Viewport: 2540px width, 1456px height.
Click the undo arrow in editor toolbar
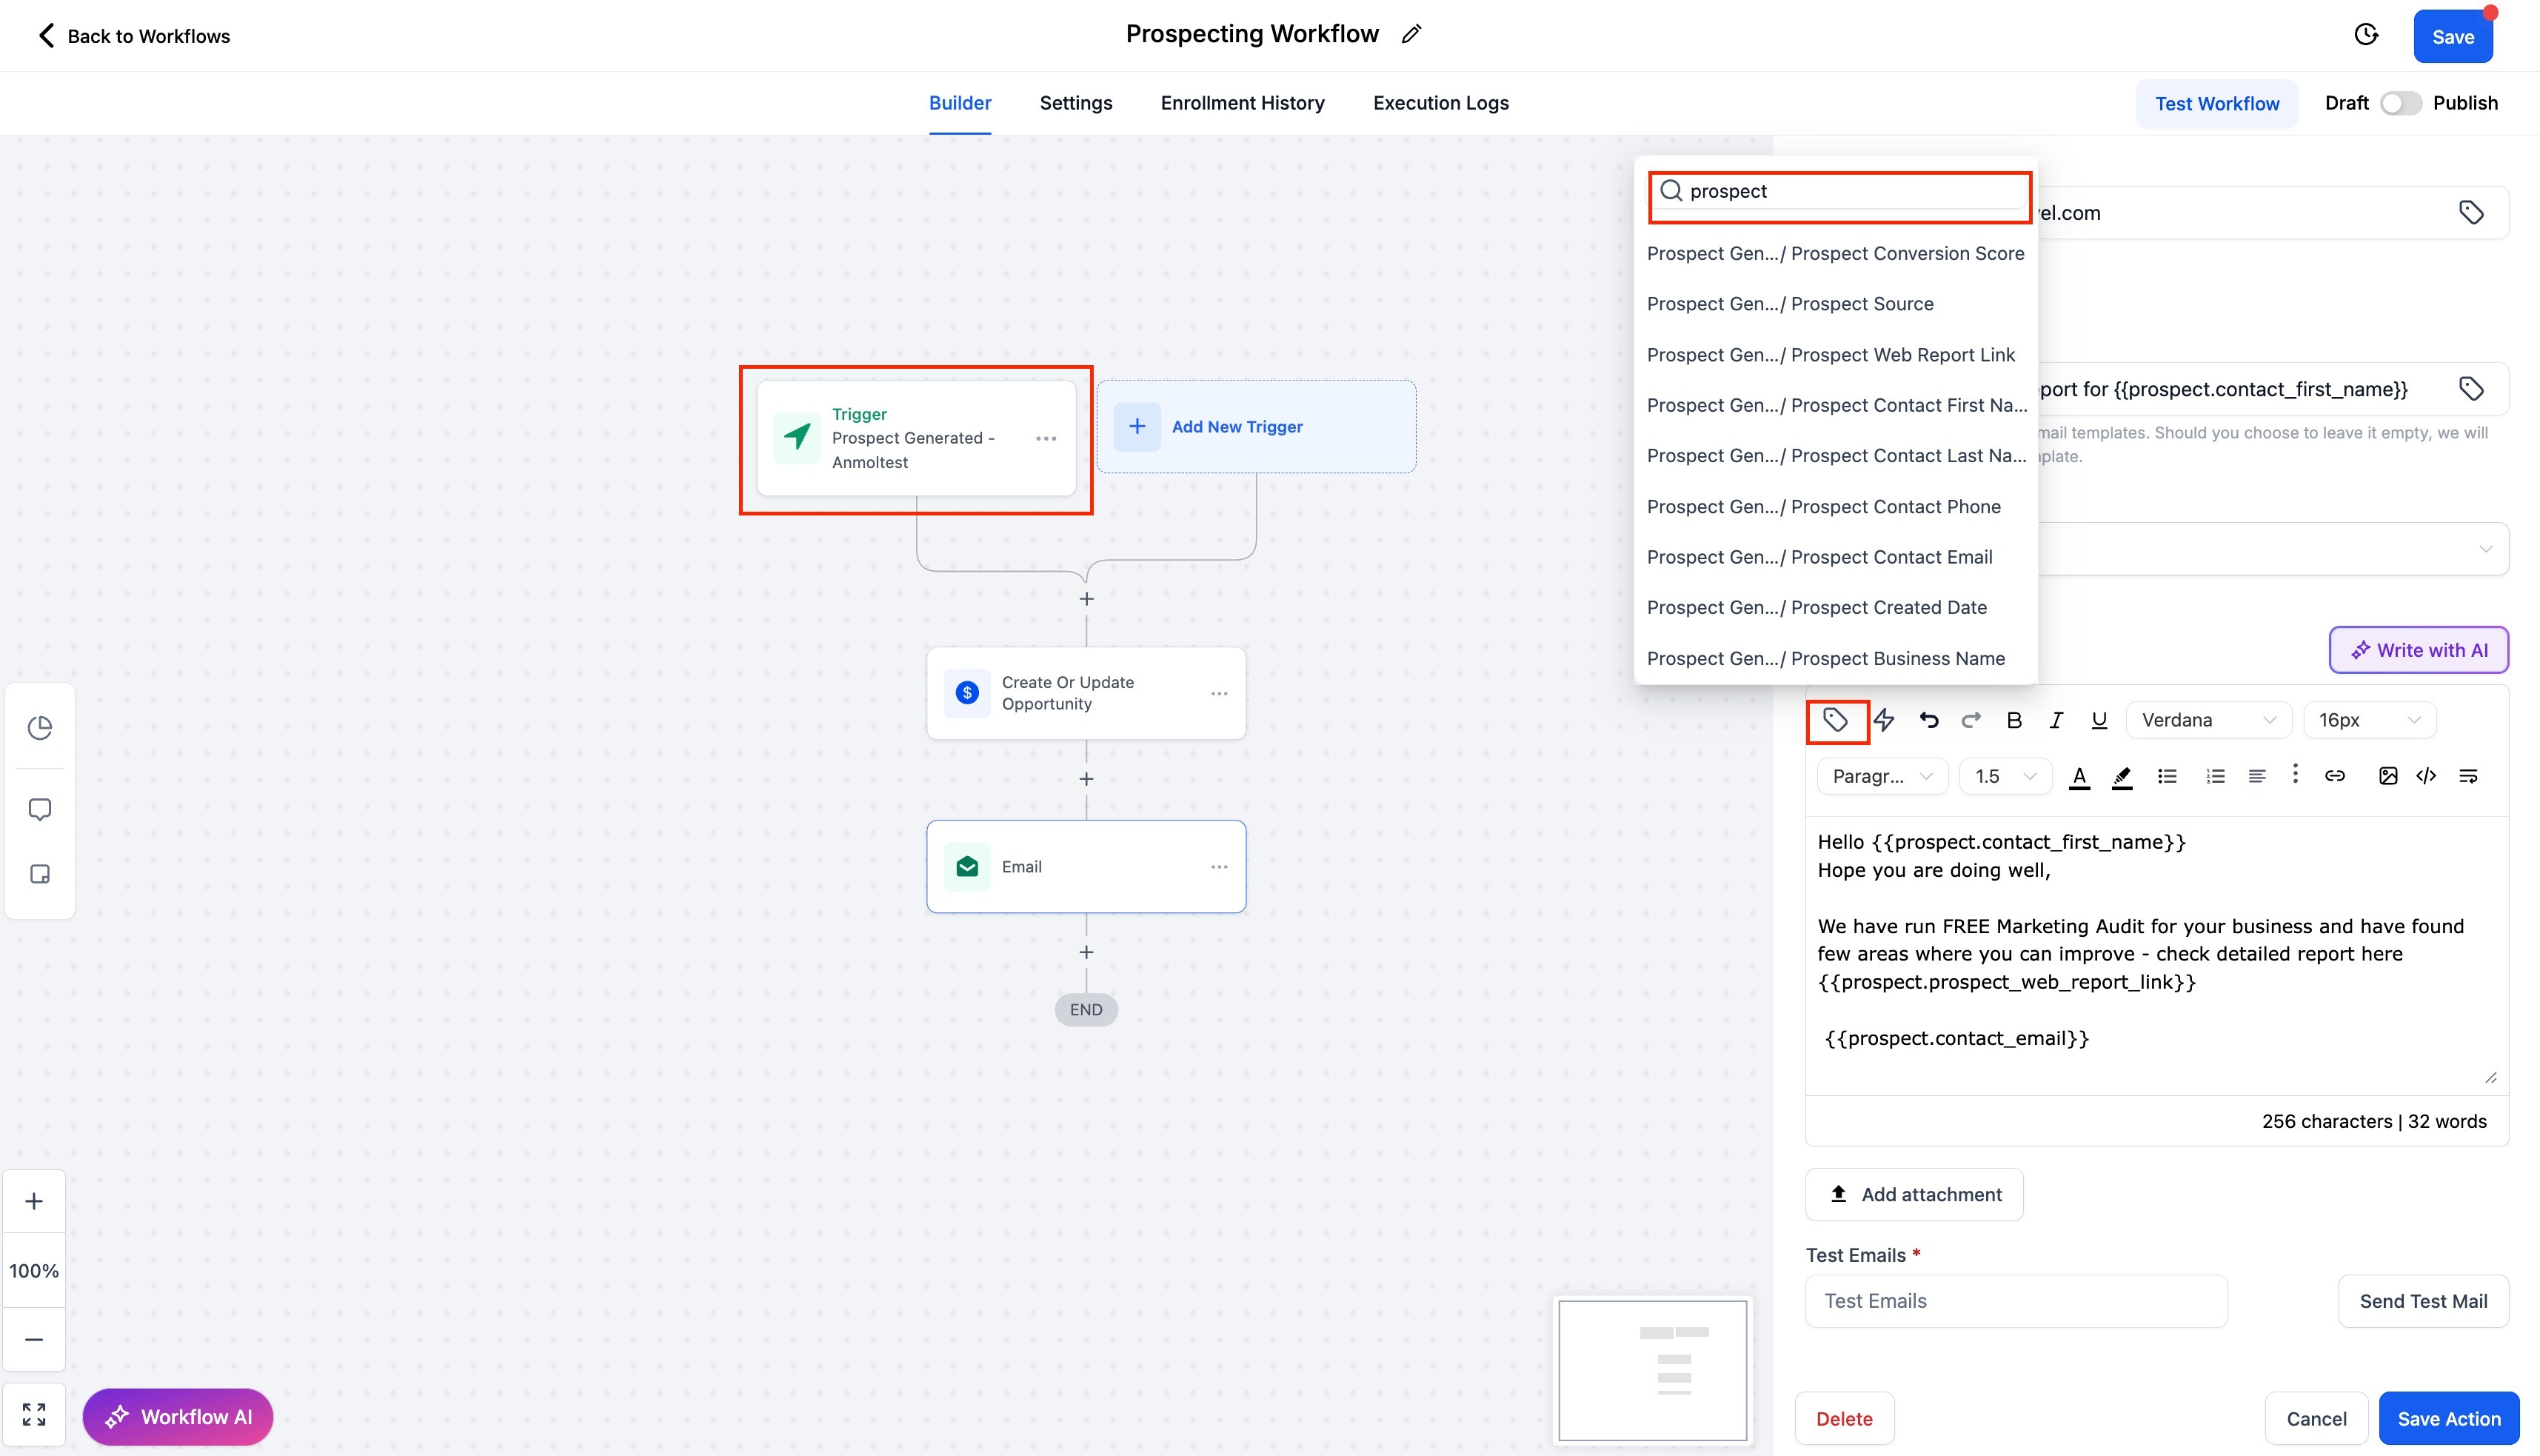(1928, 720)
